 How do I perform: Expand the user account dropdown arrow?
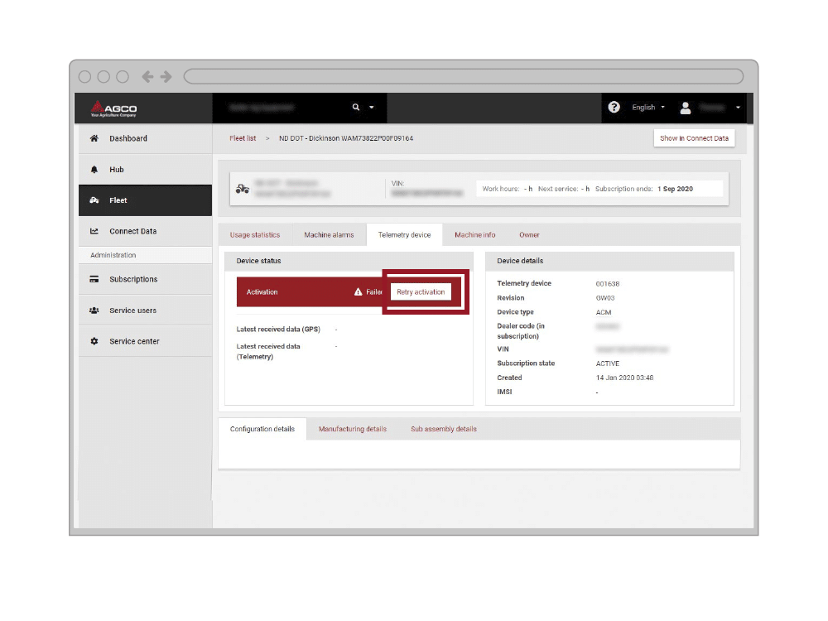coord(738,107)
